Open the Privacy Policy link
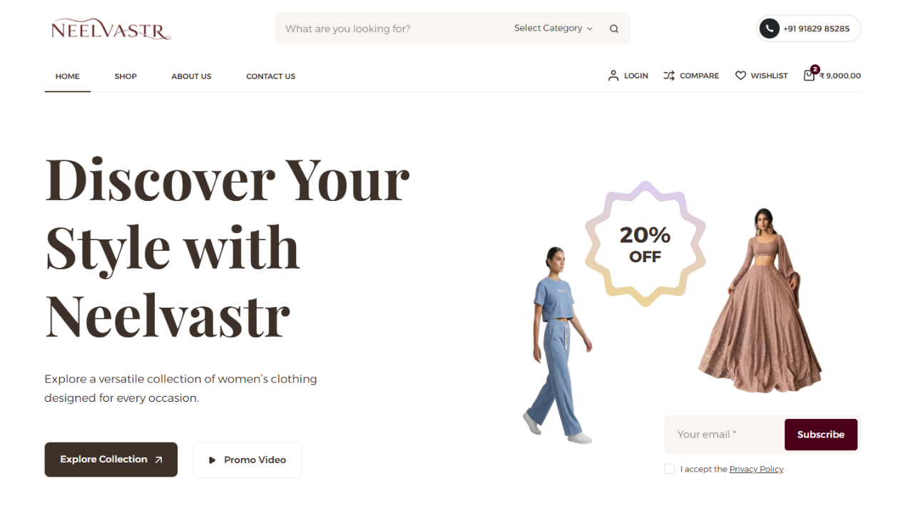 click(x=756, y=469)
